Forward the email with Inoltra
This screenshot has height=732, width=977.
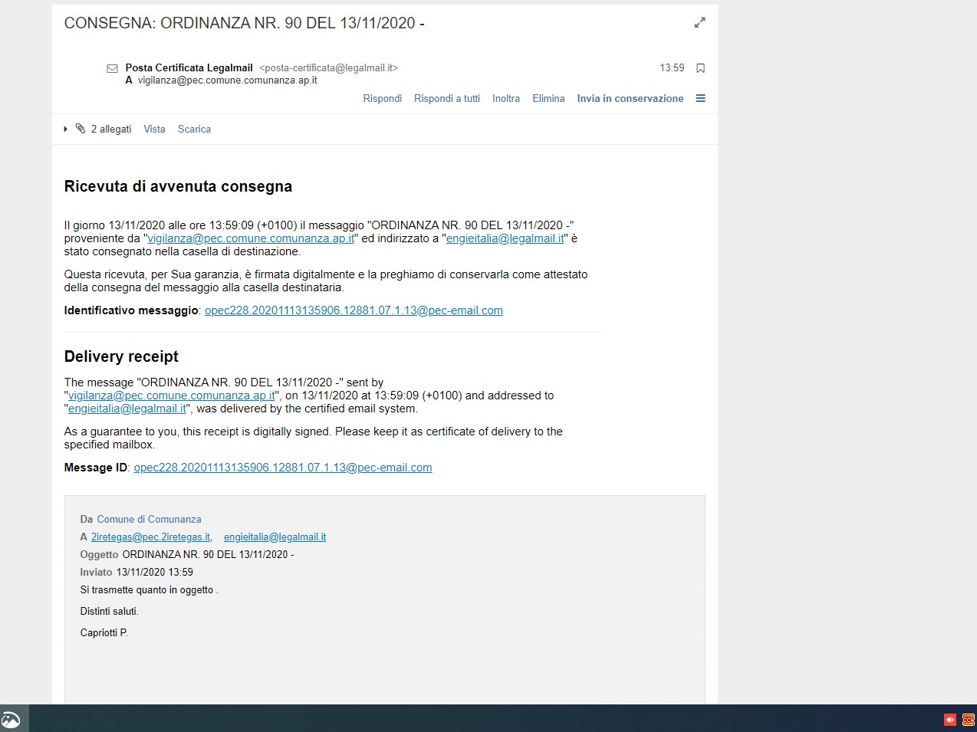point(505,98)
